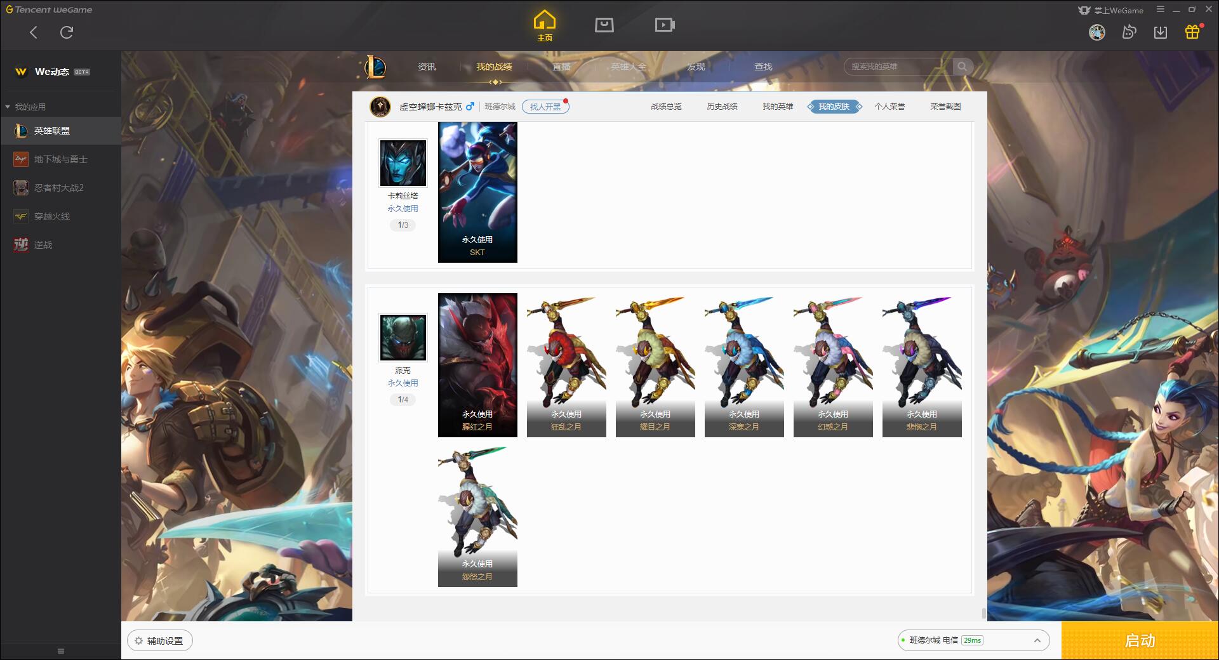The image size is (1219, 660).
Task: Click 启动 launch button
Action: (x=1140, y=640)
